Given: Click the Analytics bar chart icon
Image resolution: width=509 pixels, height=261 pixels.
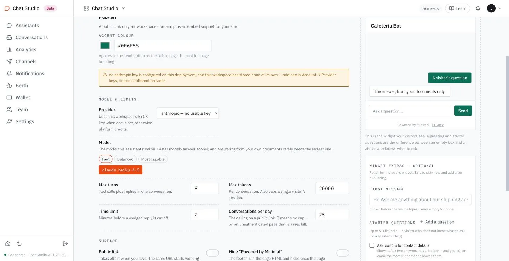Looking at the screenshot, I should (9, 49).
